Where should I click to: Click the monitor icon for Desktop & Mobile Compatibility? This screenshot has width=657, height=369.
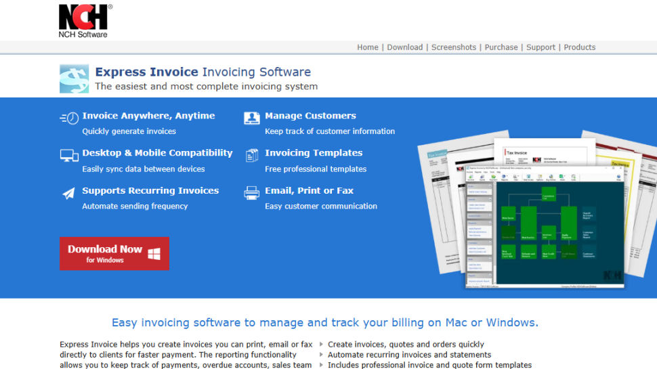(x=69, y=156)
